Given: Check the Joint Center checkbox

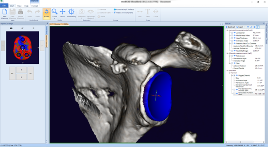Looking at the screenshot, I should coord(232,33).
